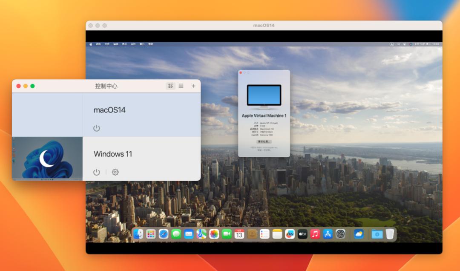Image resolution: width=460 pixels, height=271 pixels.
Task: Open third guest menu bar item (Edit)
Action: (116, 44)
